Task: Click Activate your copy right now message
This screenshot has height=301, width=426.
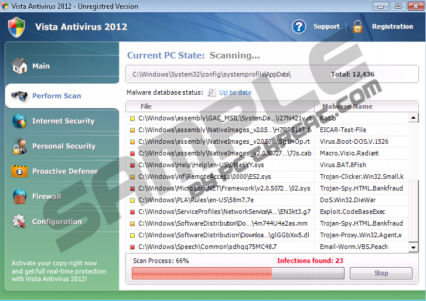Action: [x=59, y=271]
